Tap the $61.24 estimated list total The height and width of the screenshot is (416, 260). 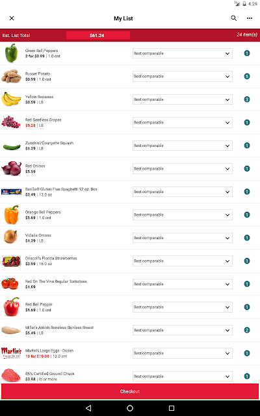click(98, 35)
